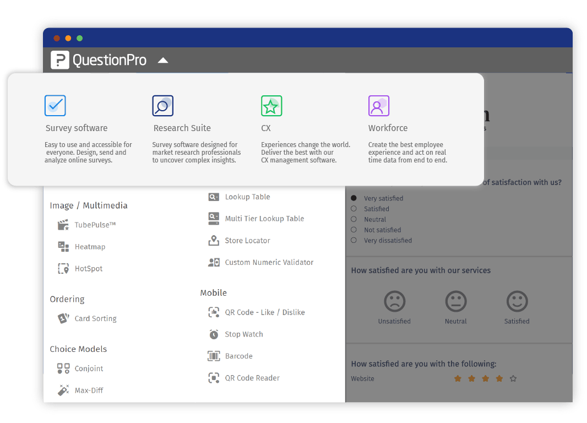Open Research Suite magnifier icon
Viewport: 587px width, 423px height.
point(162,106)
